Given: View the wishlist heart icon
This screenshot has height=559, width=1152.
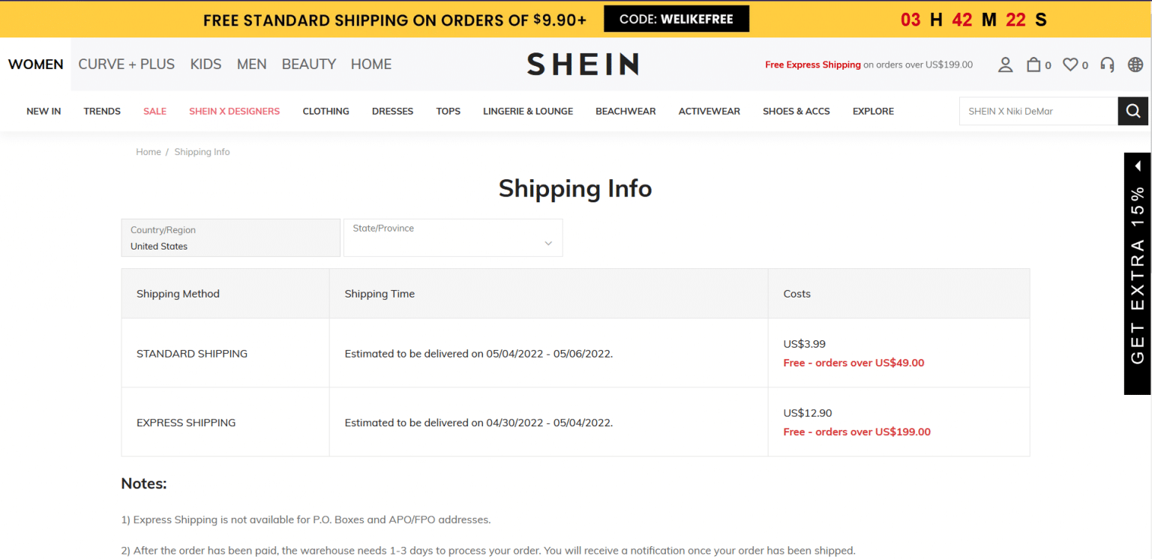Looking at the screenshot, I should [x=1069, y=64].
